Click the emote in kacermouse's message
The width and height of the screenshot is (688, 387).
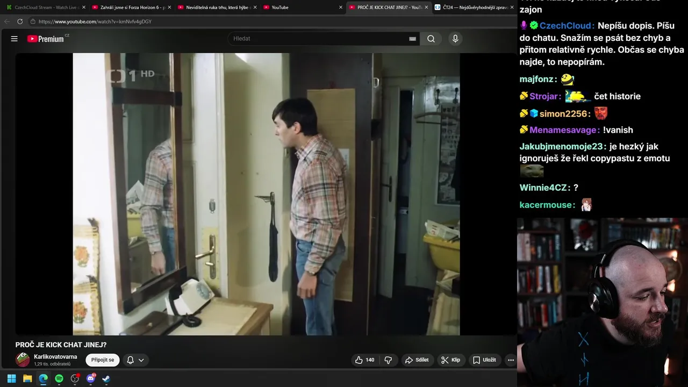[x=586, y=205]
